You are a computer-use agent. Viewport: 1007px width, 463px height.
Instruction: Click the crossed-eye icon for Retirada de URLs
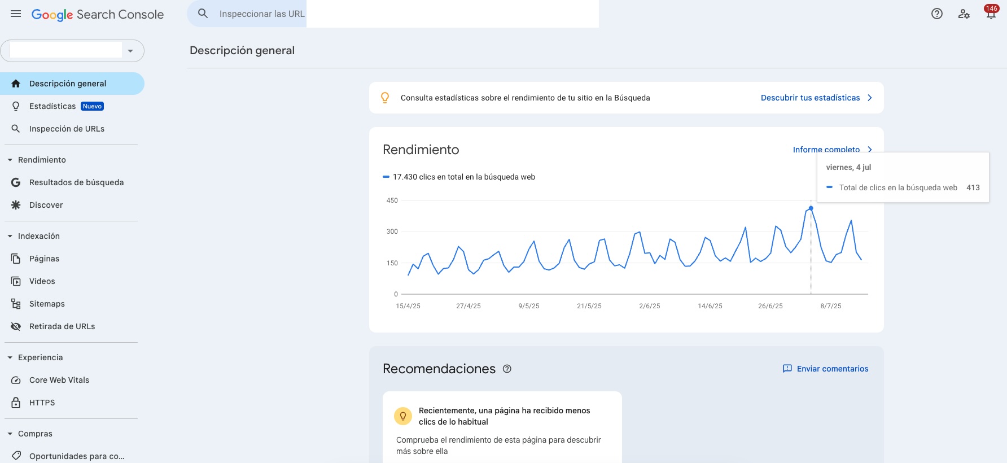pos(16,326)
